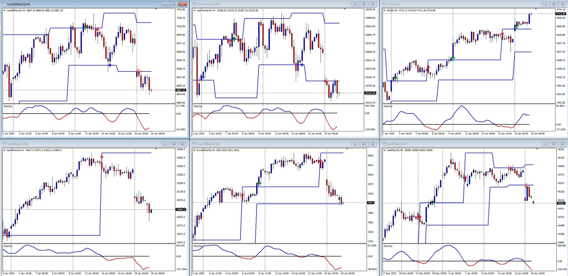Expand the Ger40Mar26 symbol dropdown triangle
Image resolution: width=568 pixels, height=276 pixels.
click(x=4, y=150)
